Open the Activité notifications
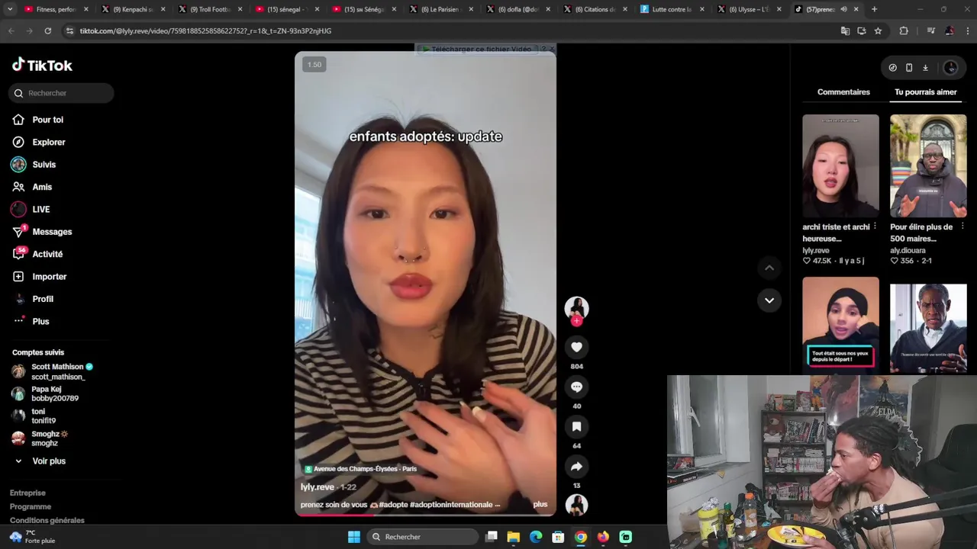977x549 pixels. (x=47, y=254)
